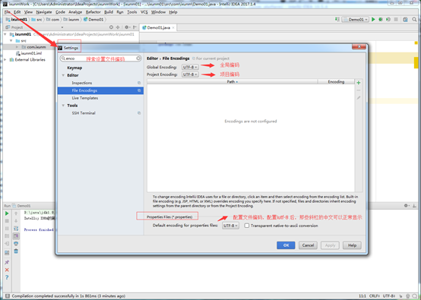The width and height of the screenshot is (421, 300).
Task: Close the Demo01.java editor tab
Action: click(173, 27)
